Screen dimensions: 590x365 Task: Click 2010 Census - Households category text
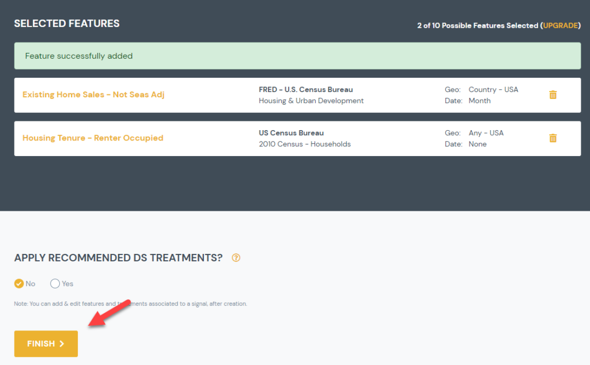click(x=304, y=144)
